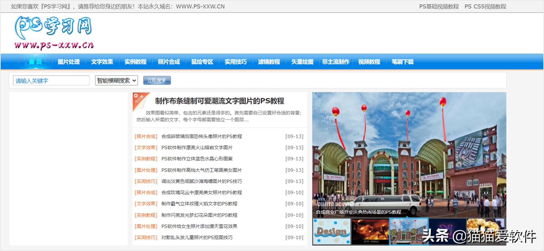This screenshot has height=251, width=544.
Task: Open article PS软件制作高档大气仿工笔画美女图片
Action: click(x=202, y=170)
